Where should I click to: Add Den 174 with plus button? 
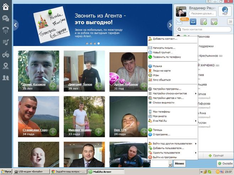pos(144,132)
